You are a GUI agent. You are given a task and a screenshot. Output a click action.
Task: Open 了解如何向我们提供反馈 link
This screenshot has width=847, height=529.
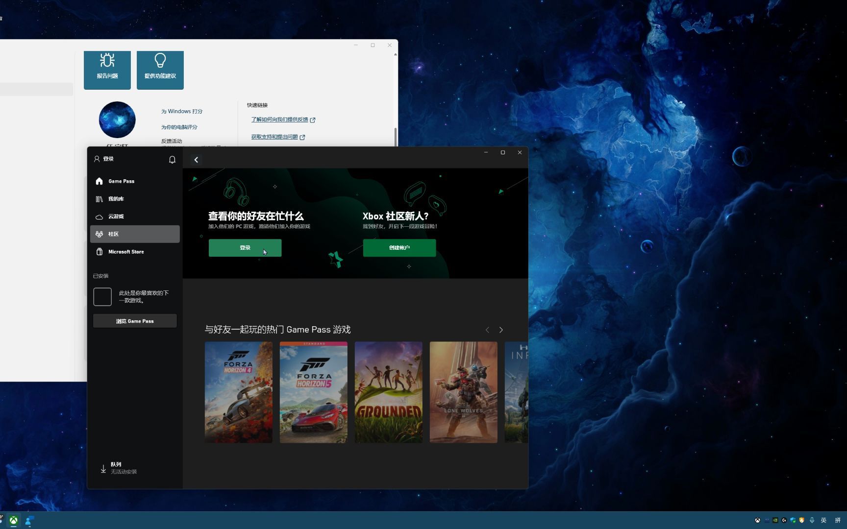click(283, 120)
